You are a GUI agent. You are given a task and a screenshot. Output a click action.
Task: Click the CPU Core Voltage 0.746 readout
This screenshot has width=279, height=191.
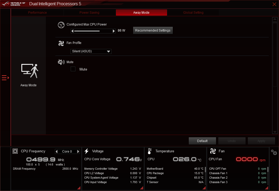129,159
